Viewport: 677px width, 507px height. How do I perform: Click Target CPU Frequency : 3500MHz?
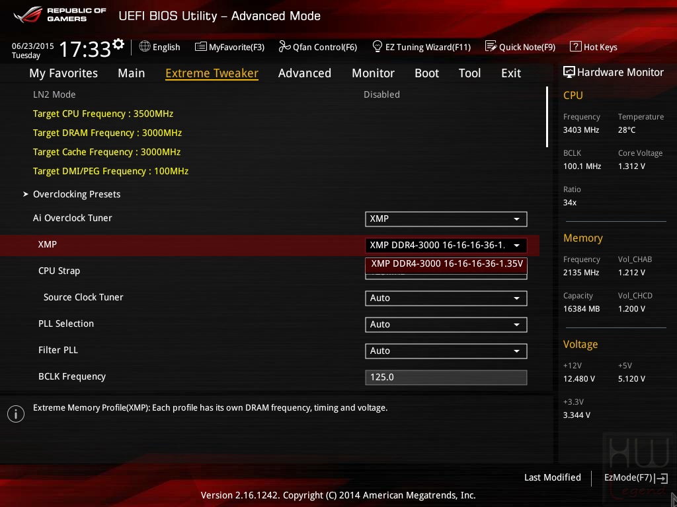[x=102, y=114]
